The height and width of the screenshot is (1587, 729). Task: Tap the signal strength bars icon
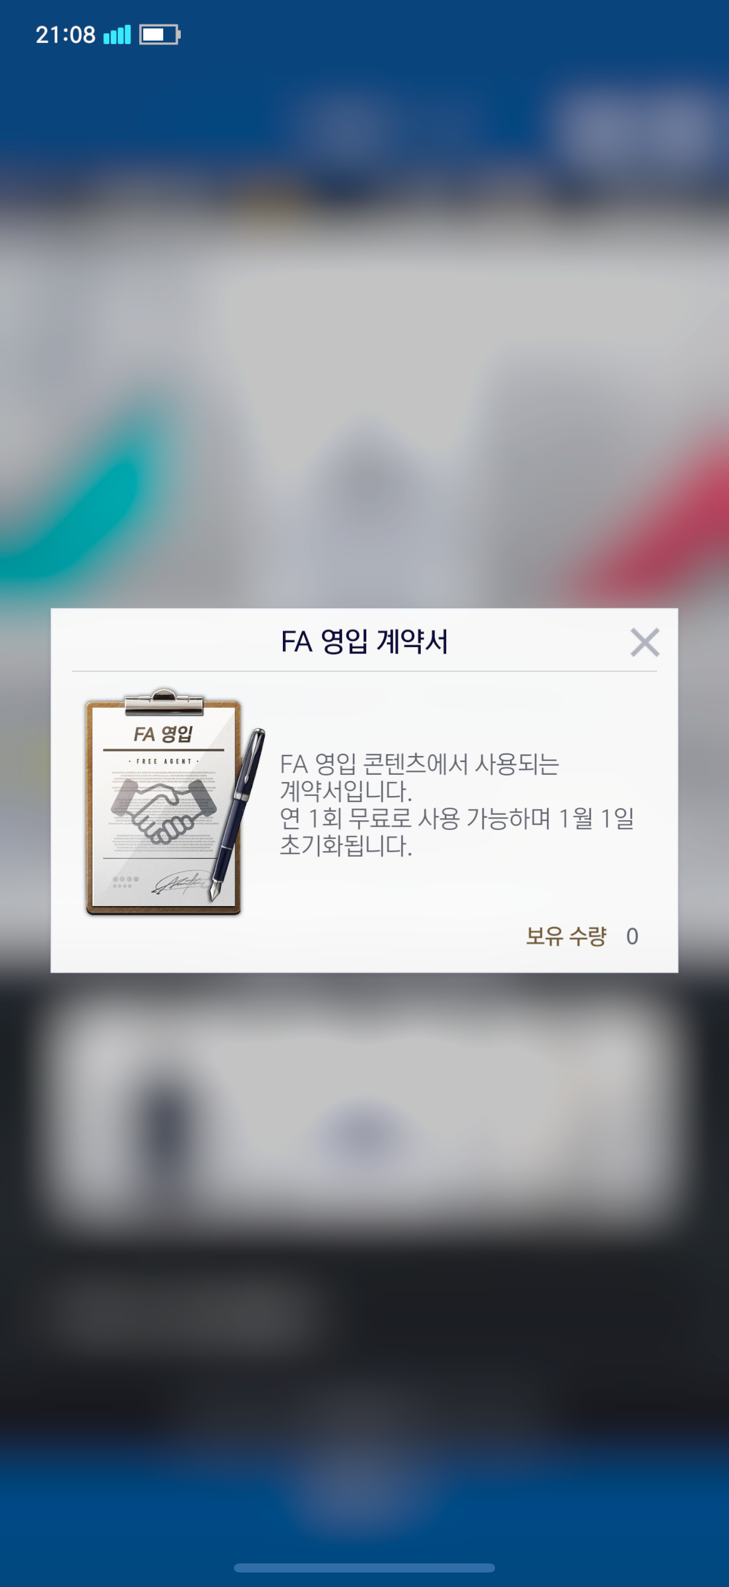(117, 34)
